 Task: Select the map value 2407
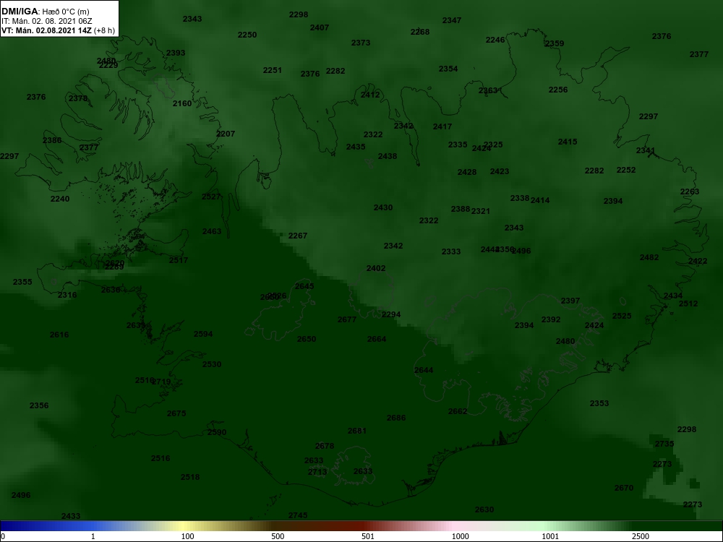pos(320,27)
